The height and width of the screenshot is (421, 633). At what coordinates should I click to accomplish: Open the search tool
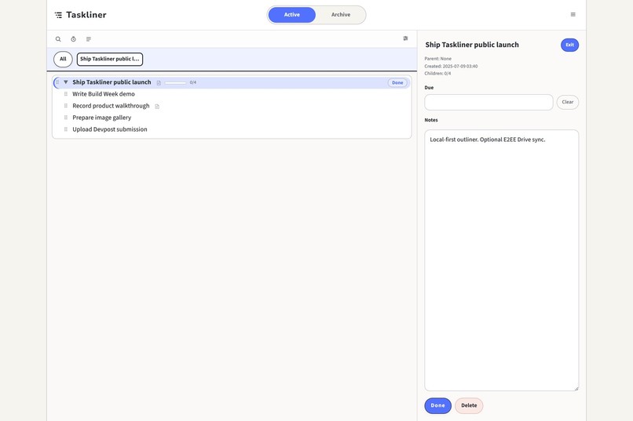[58, 39]
